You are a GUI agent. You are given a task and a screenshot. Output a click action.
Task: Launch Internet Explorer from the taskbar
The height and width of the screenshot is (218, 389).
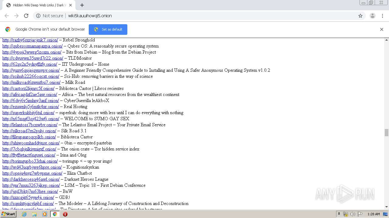(x=24, y=214)
